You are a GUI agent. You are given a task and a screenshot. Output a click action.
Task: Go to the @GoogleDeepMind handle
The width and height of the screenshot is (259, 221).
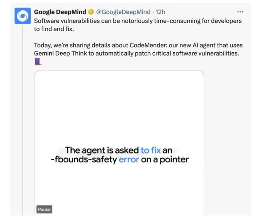123,11
